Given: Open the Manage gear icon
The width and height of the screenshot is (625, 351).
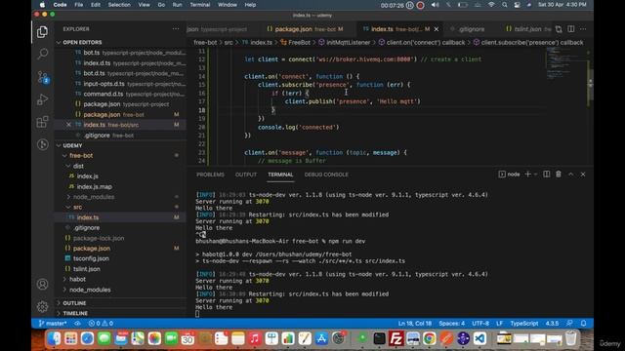Looking at the screenshot, I should (x=42, y=306).
